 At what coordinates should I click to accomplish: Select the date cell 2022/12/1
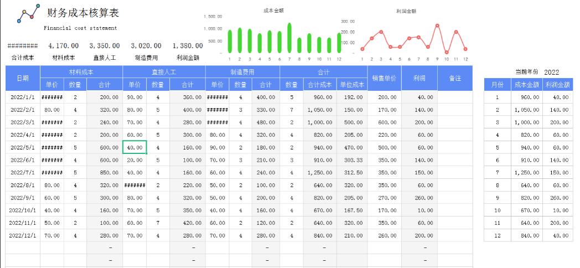coord(23,235)
